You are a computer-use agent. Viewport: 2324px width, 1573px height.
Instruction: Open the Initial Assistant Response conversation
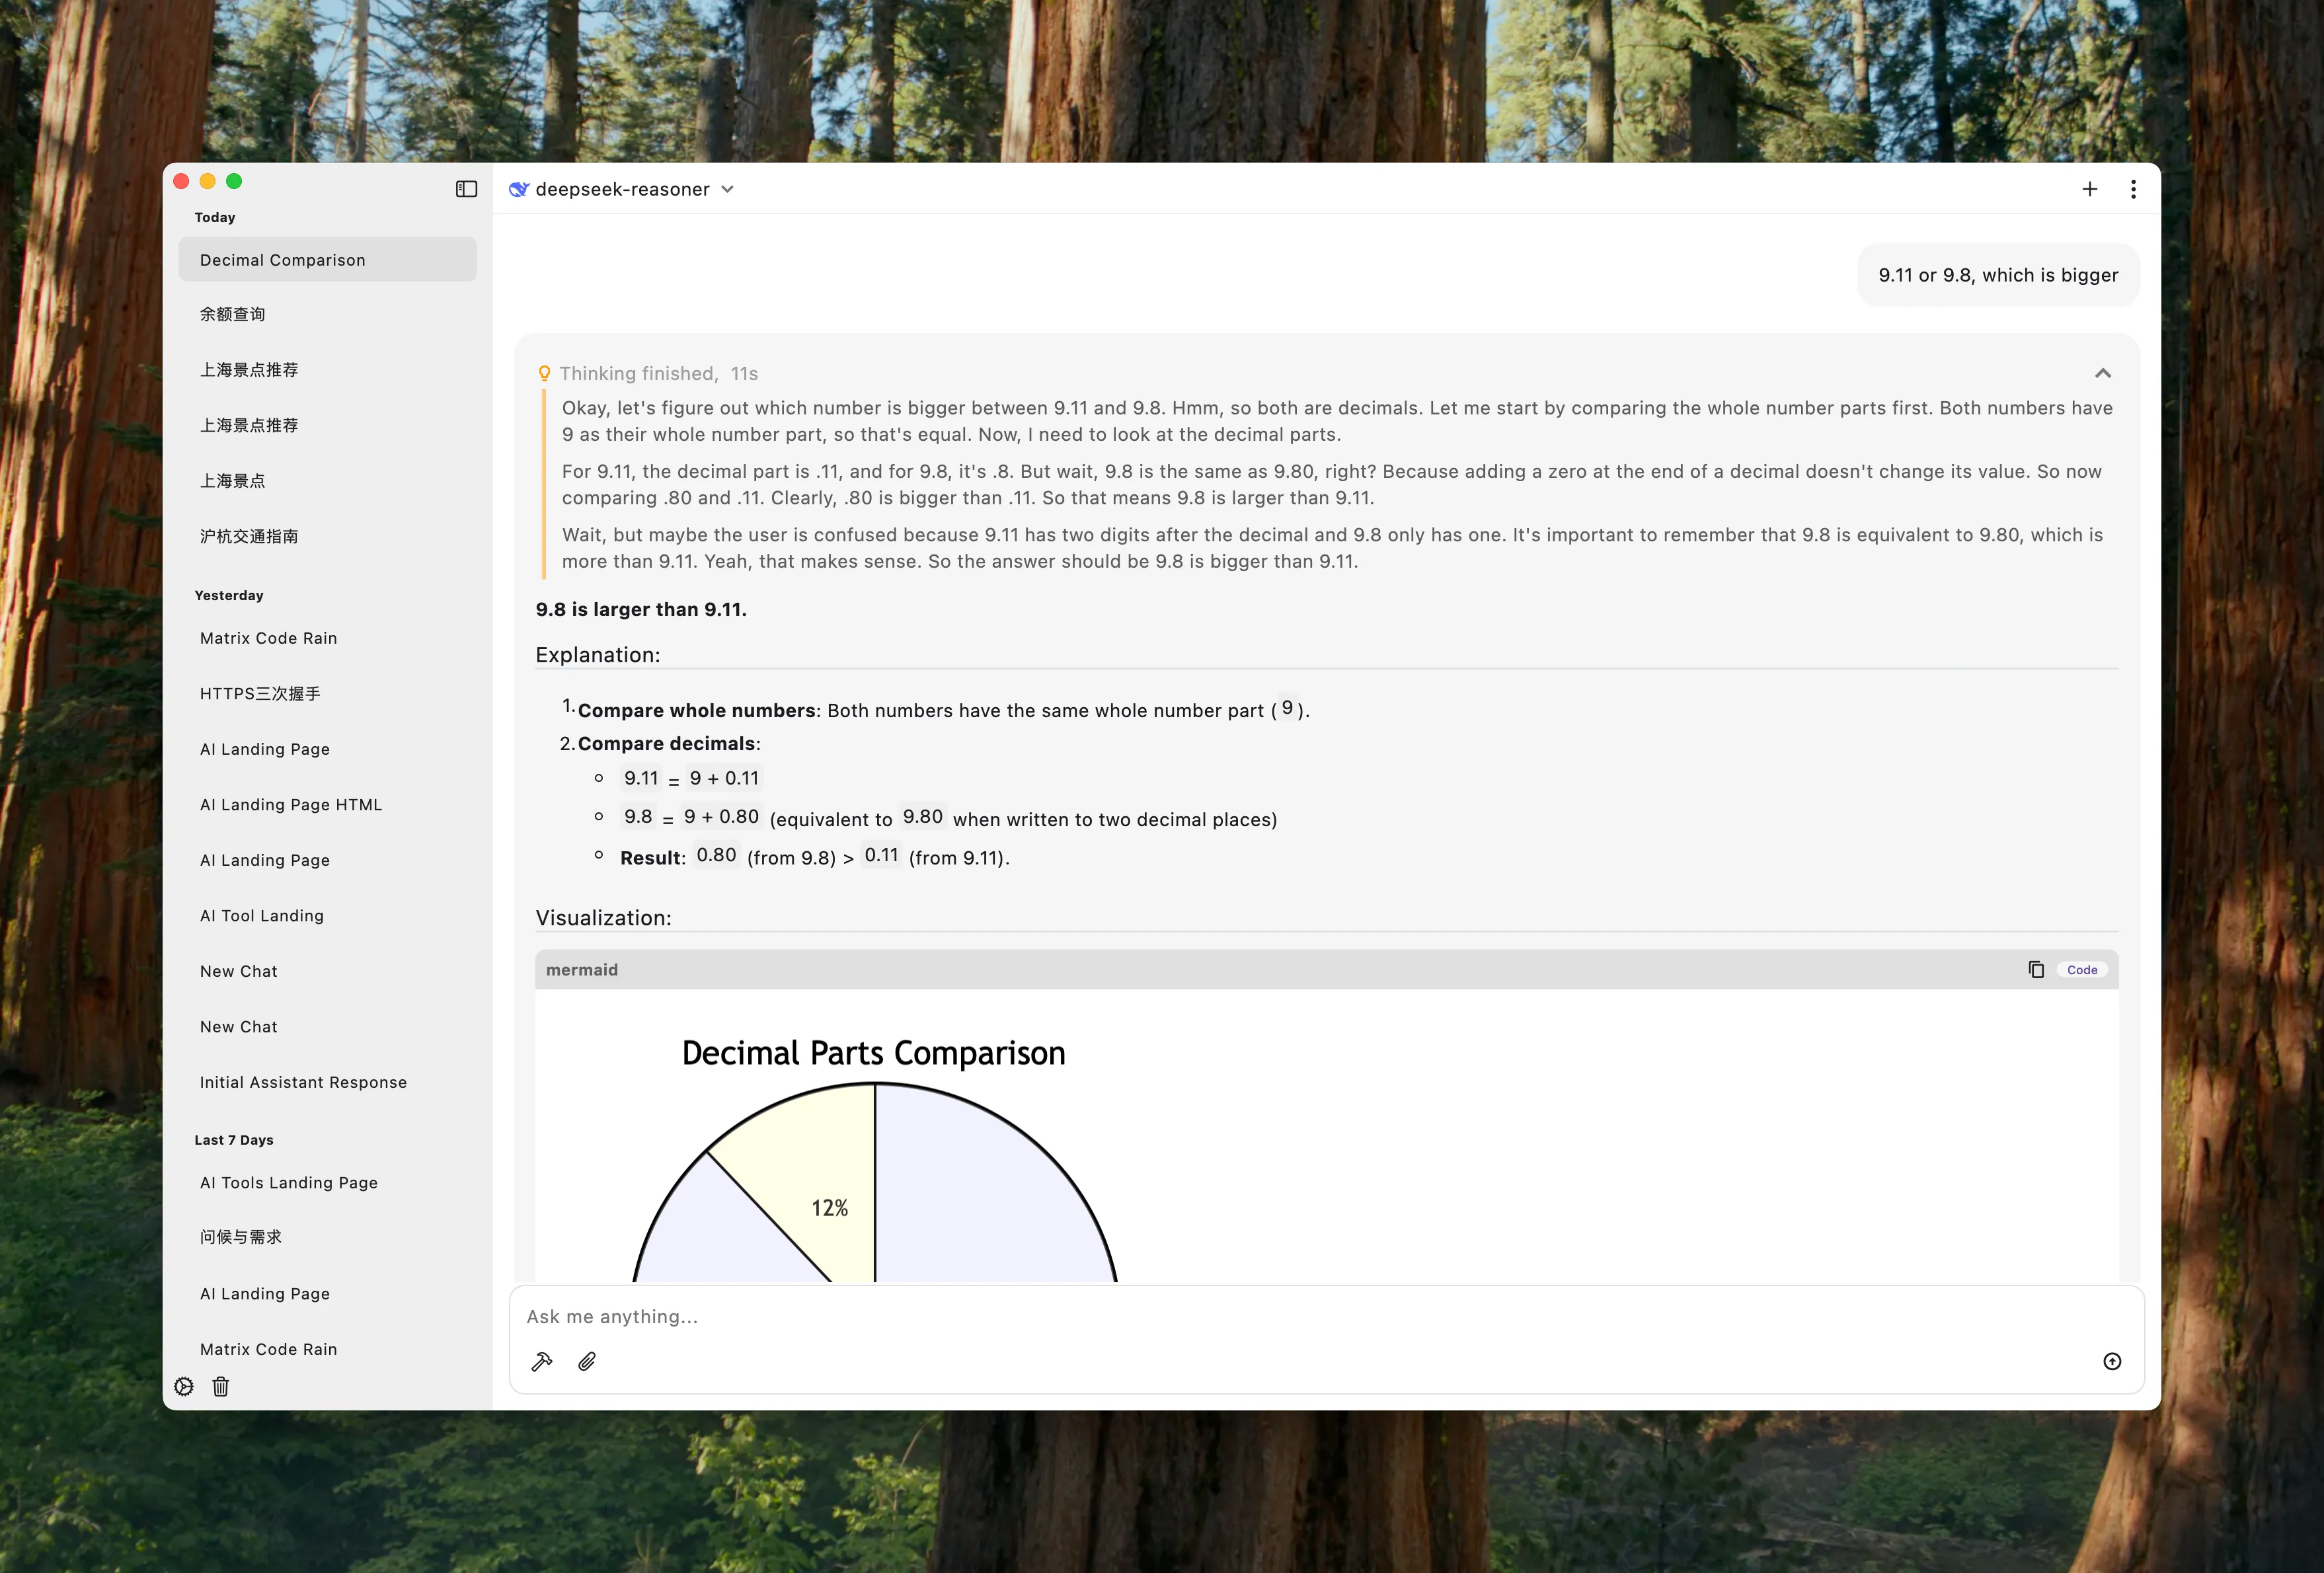(303, 1082)
